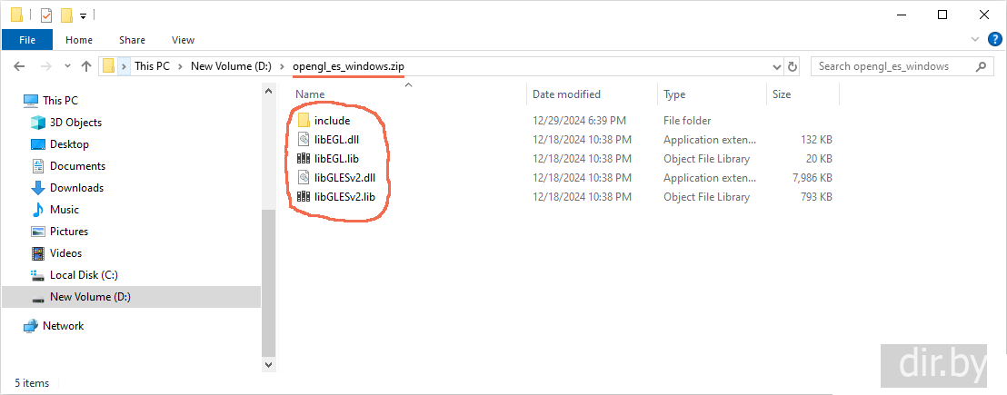Select New Volume (D:) in breadcrumb

click(x=231, y=66)
